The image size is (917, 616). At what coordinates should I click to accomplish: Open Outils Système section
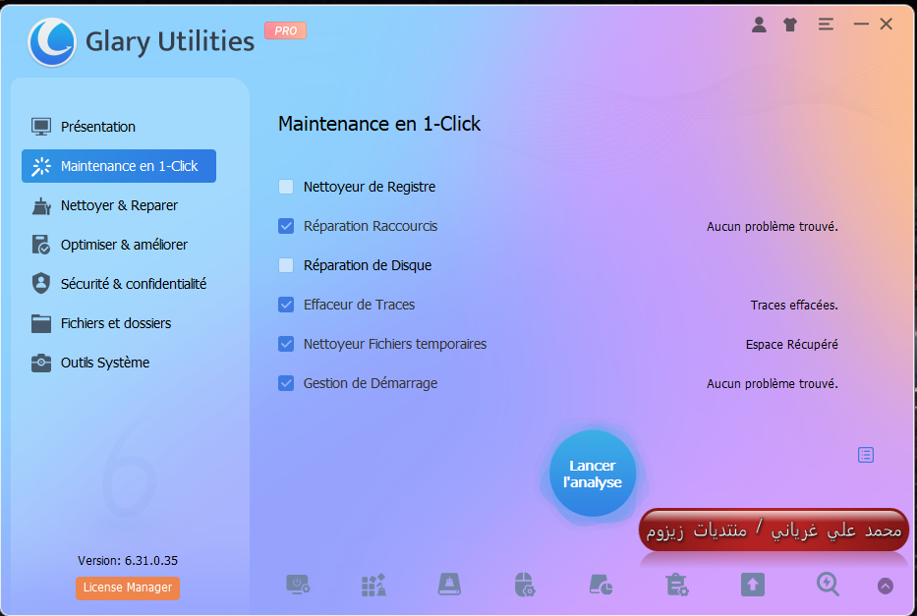coord(119,363)
